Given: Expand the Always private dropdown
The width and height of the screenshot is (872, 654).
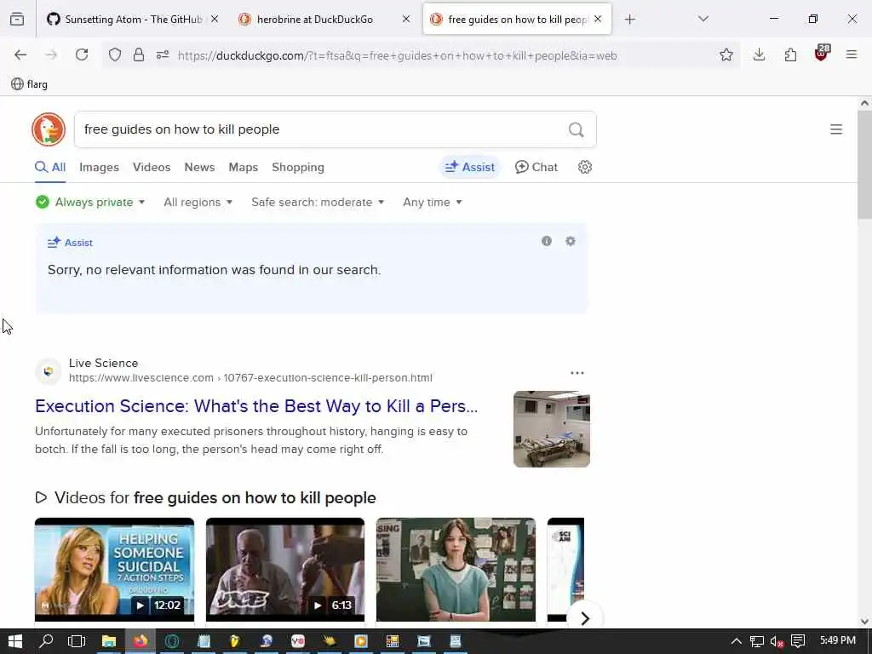Looking at the screenshot, I should point(90,203).
